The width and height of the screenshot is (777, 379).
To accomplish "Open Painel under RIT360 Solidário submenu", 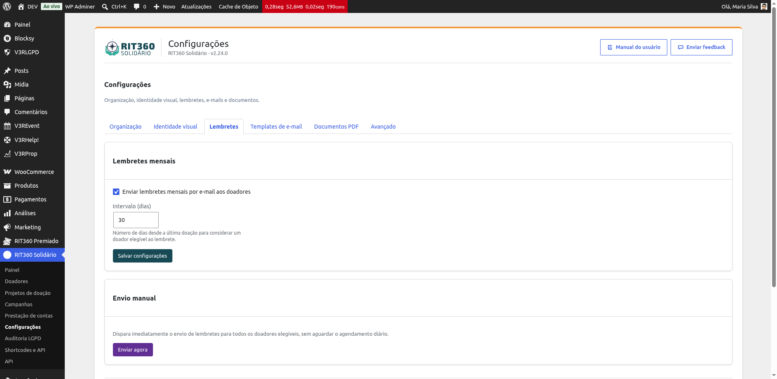I will 12,270.
